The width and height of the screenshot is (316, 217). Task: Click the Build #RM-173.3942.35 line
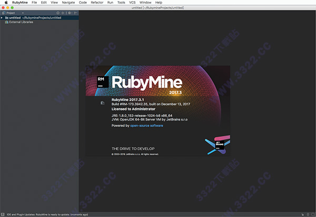pos(151,104)
